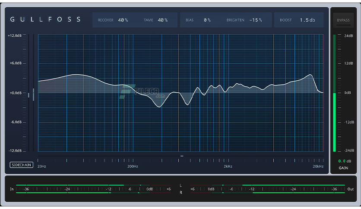Click the Out level meter label
The height and width of the screenshot is (209, 361).
pos(350,189)
